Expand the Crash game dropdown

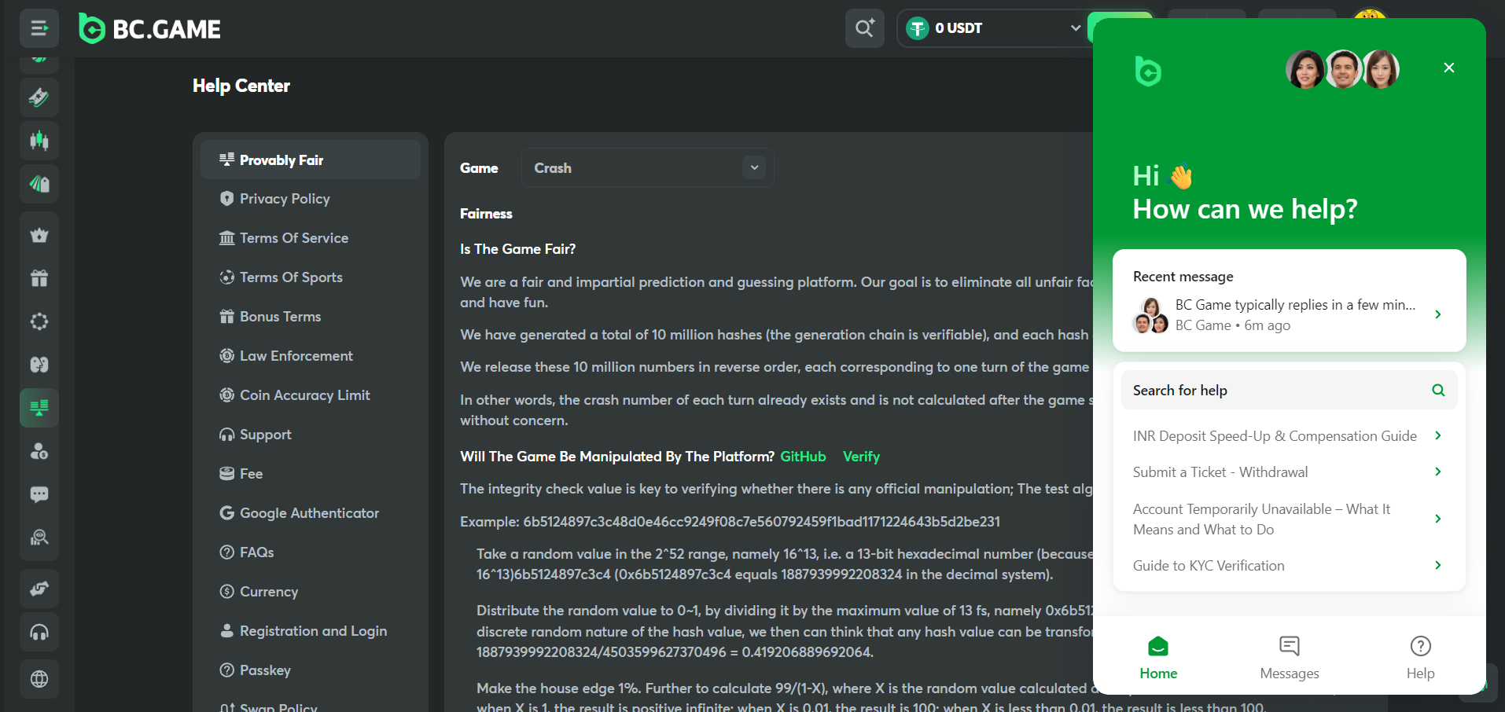tap(648, 167)
